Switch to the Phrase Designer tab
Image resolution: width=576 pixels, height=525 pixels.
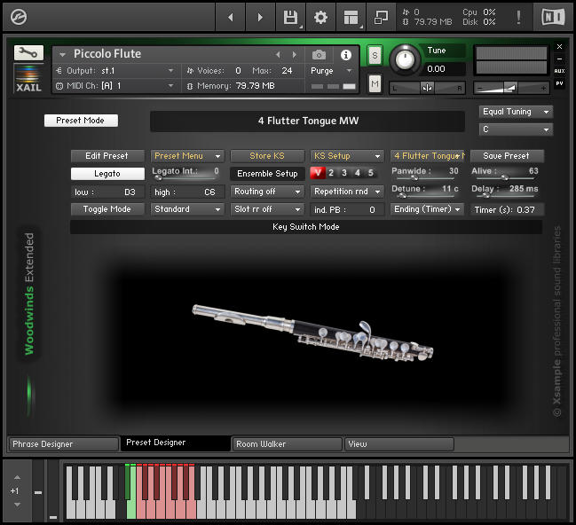[63, 444]
